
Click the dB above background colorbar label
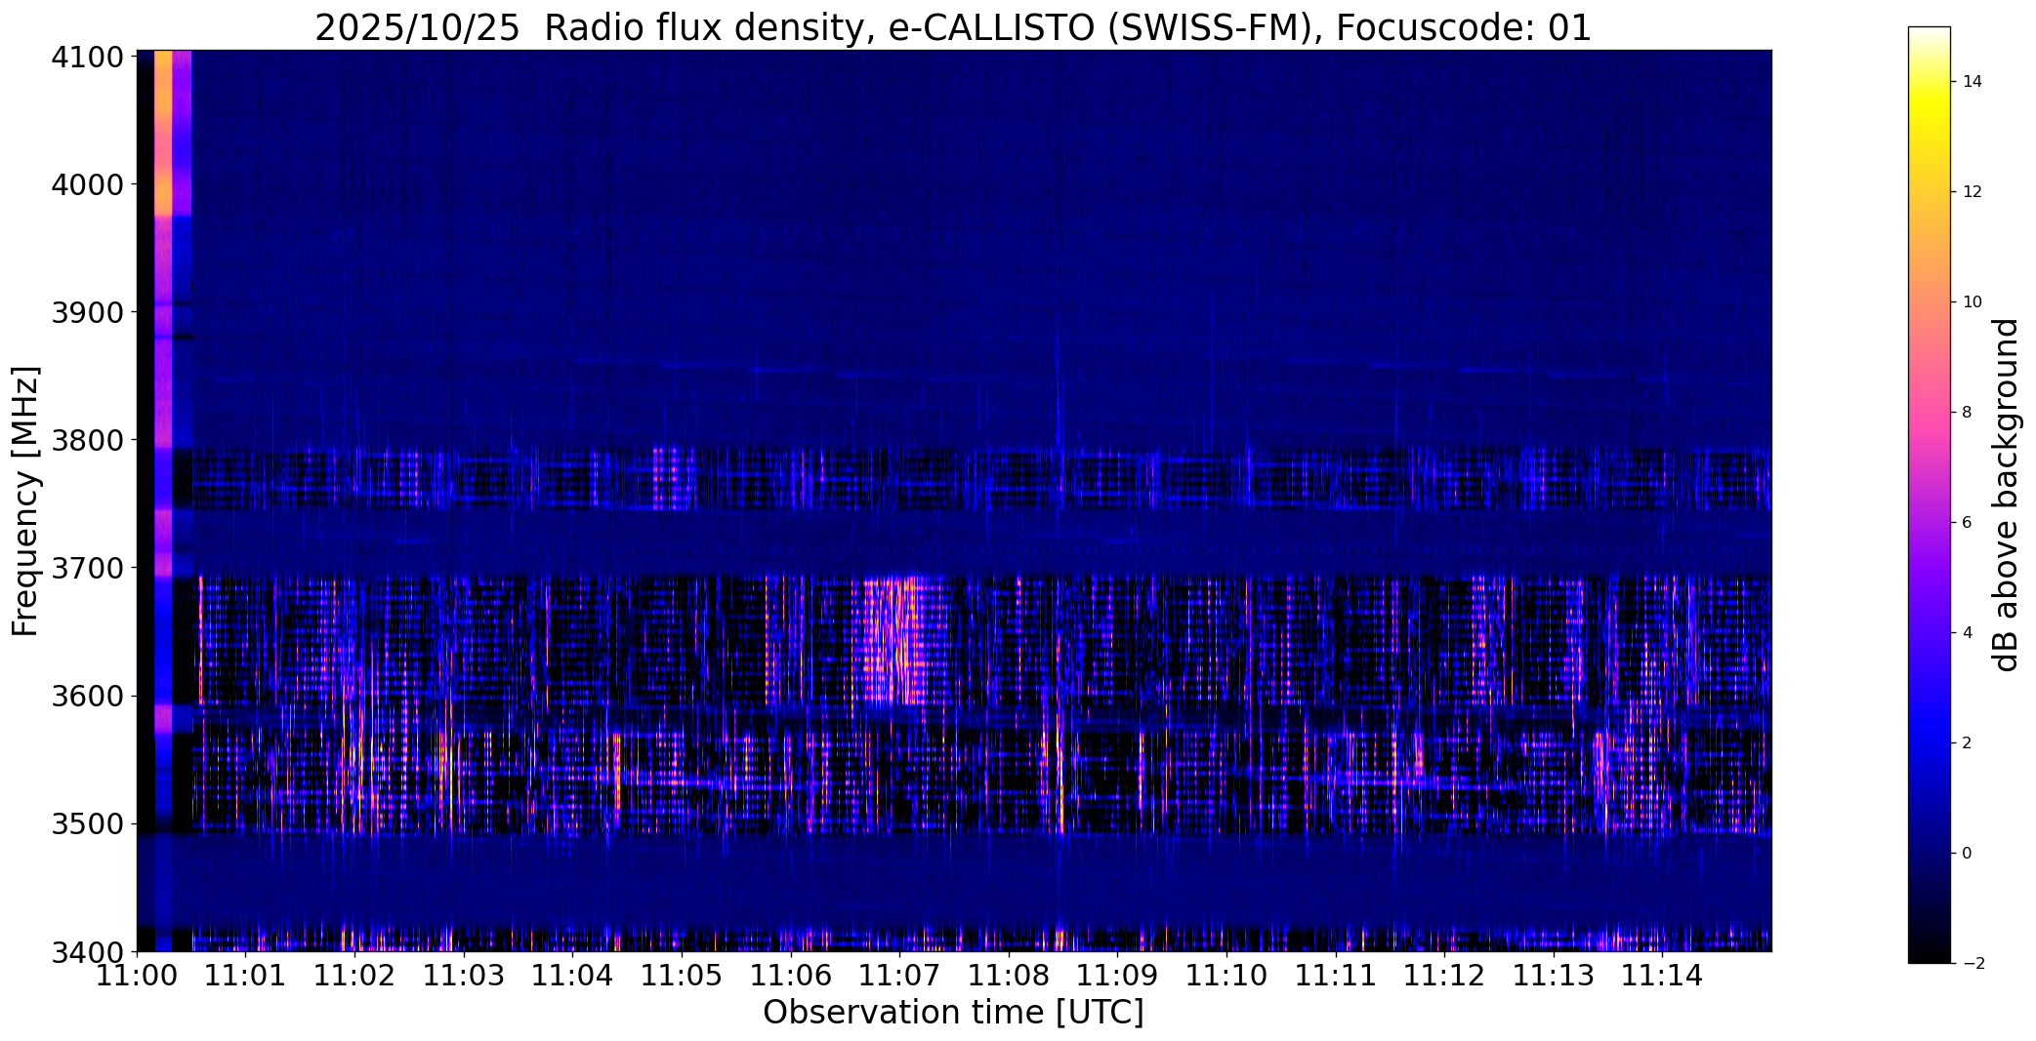coord(2007,495)
